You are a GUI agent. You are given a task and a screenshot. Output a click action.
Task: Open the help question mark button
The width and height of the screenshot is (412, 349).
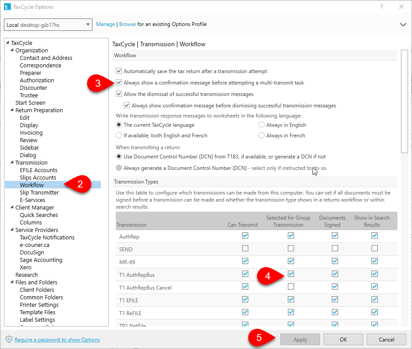382,7
